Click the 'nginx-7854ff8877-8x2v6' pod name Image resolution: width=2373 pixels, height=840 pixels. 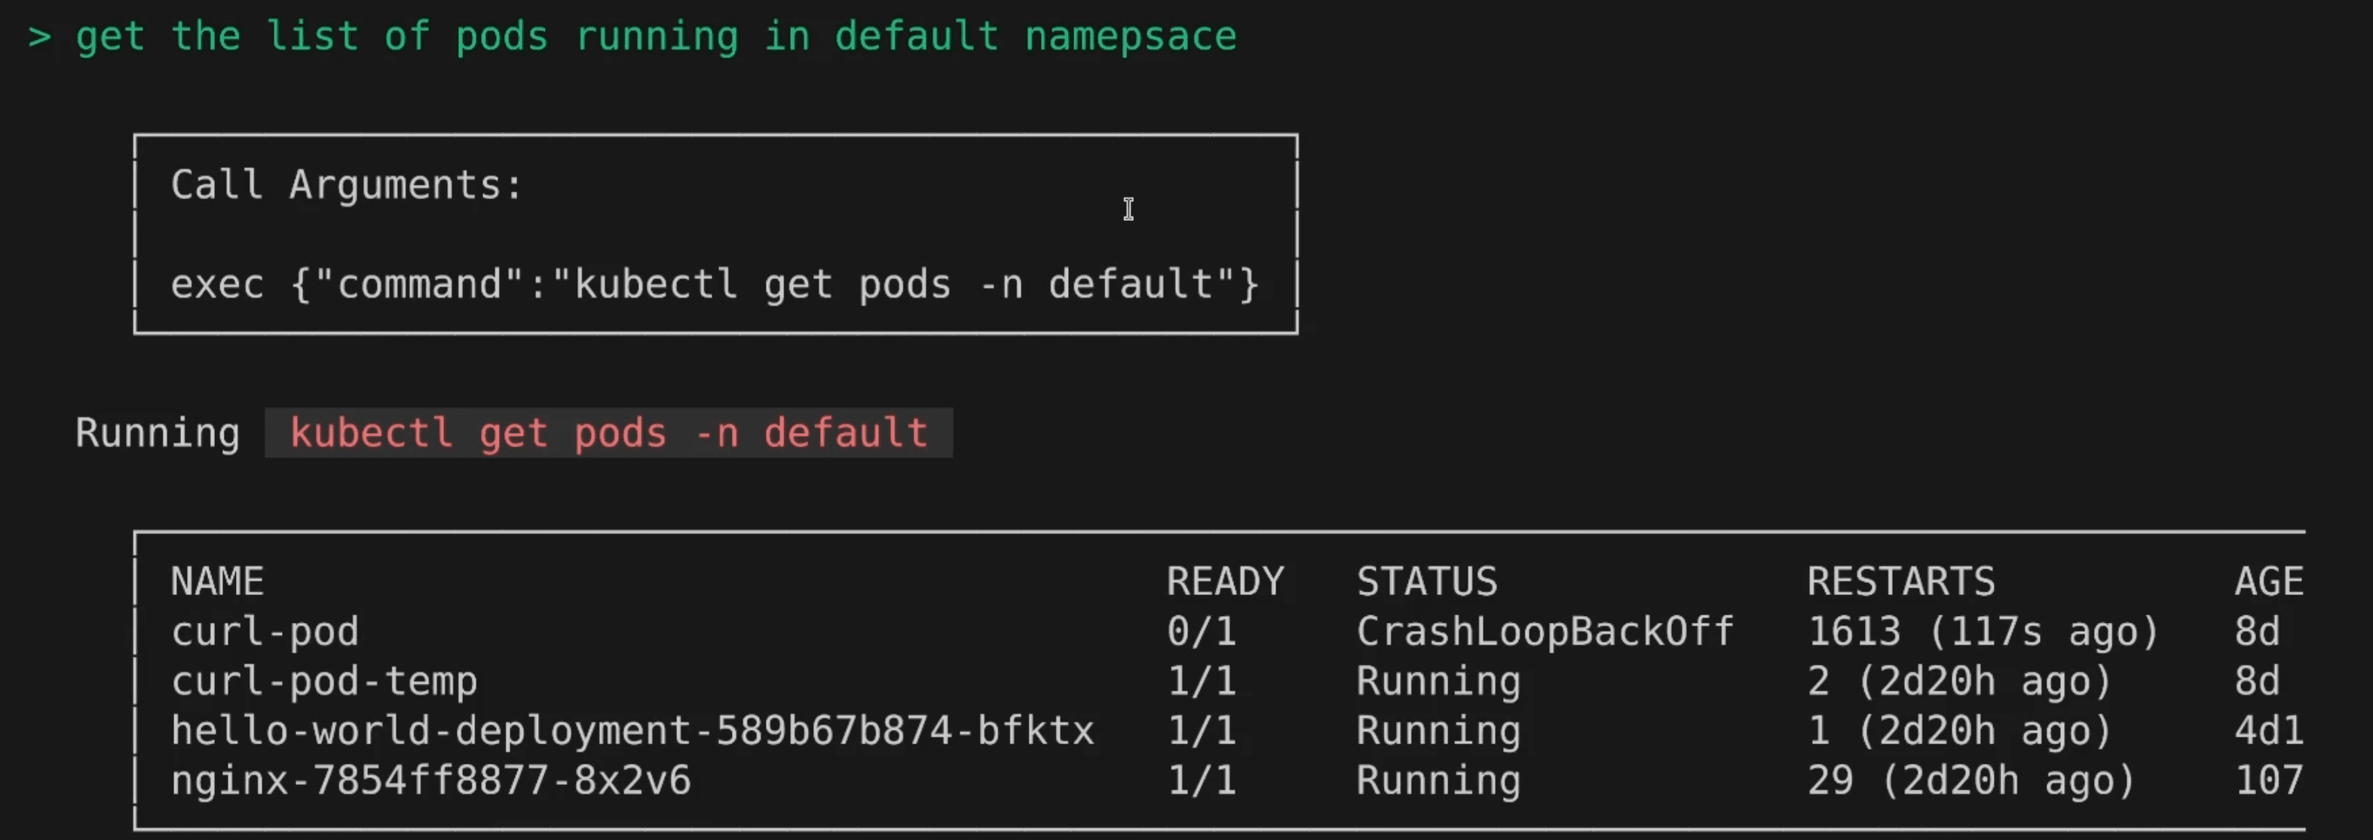pyautogui.click(x=431, y=781)
